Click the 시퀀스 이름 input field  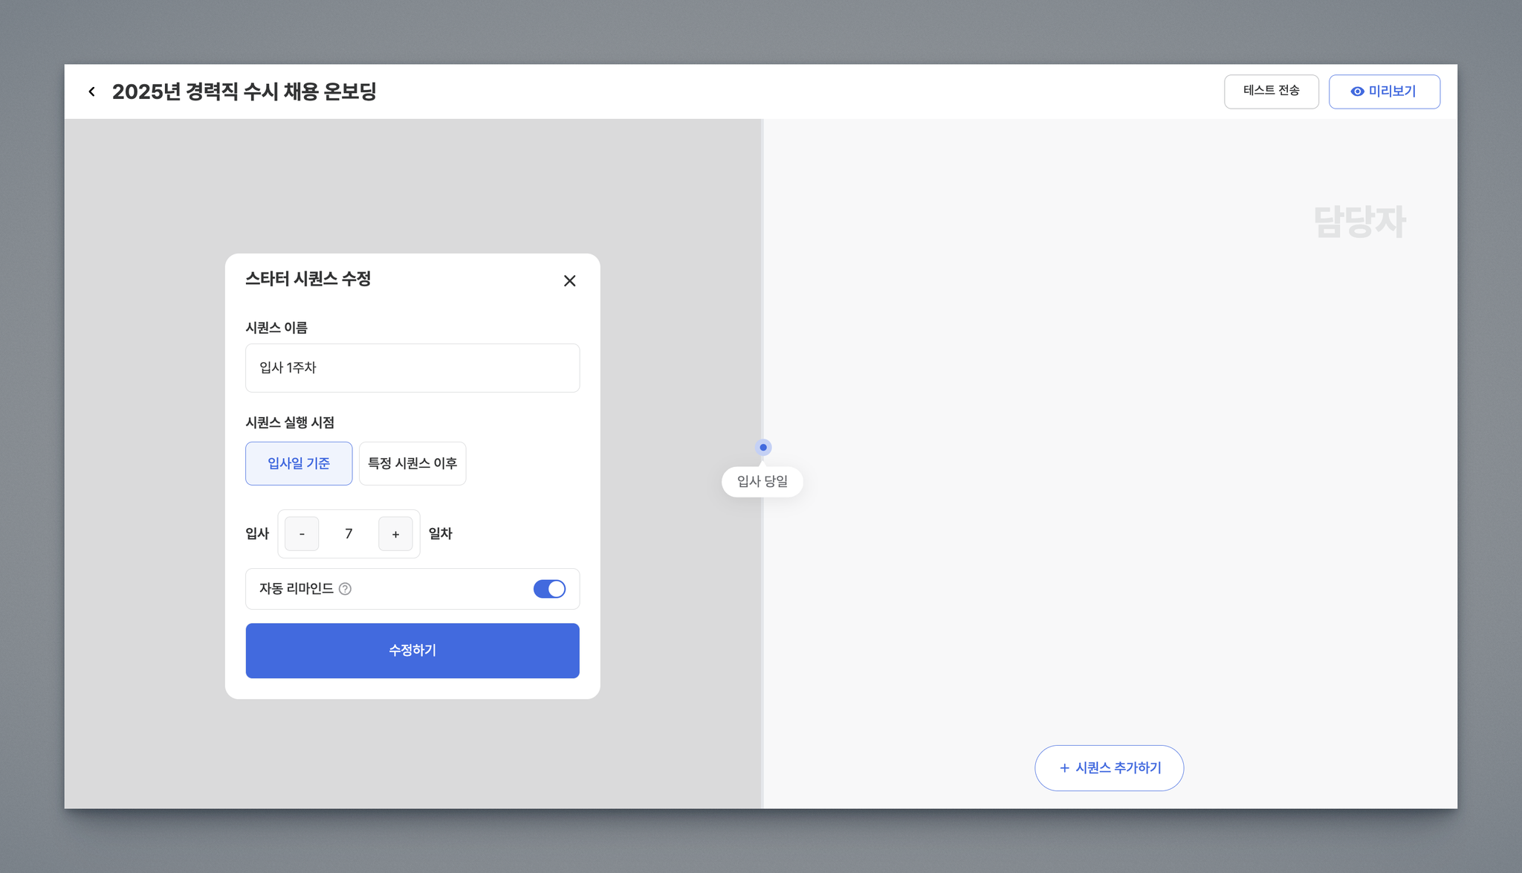point(412,368)
